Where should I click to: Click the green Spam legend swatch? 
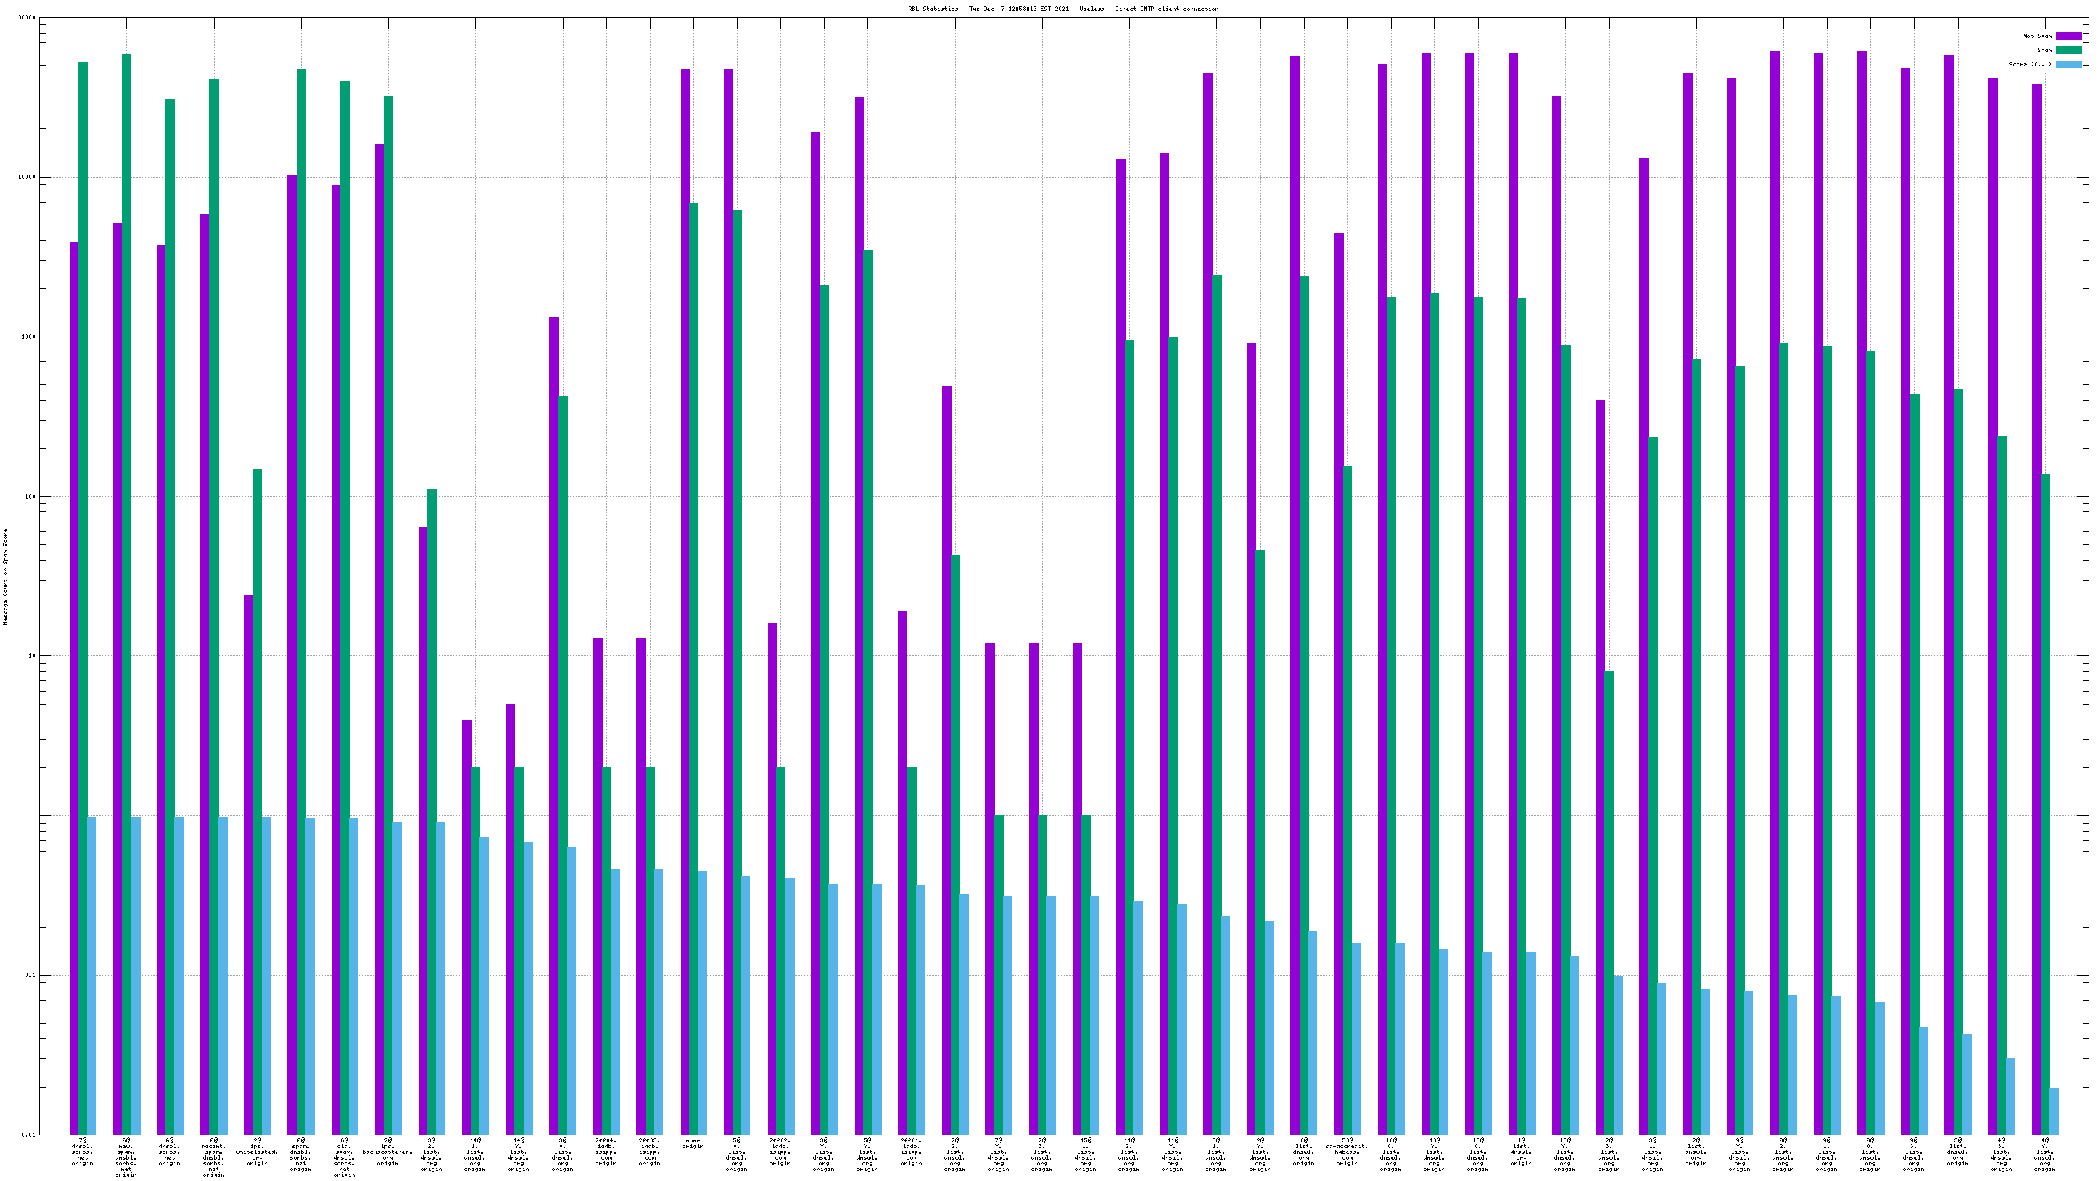click(2068, 51)
